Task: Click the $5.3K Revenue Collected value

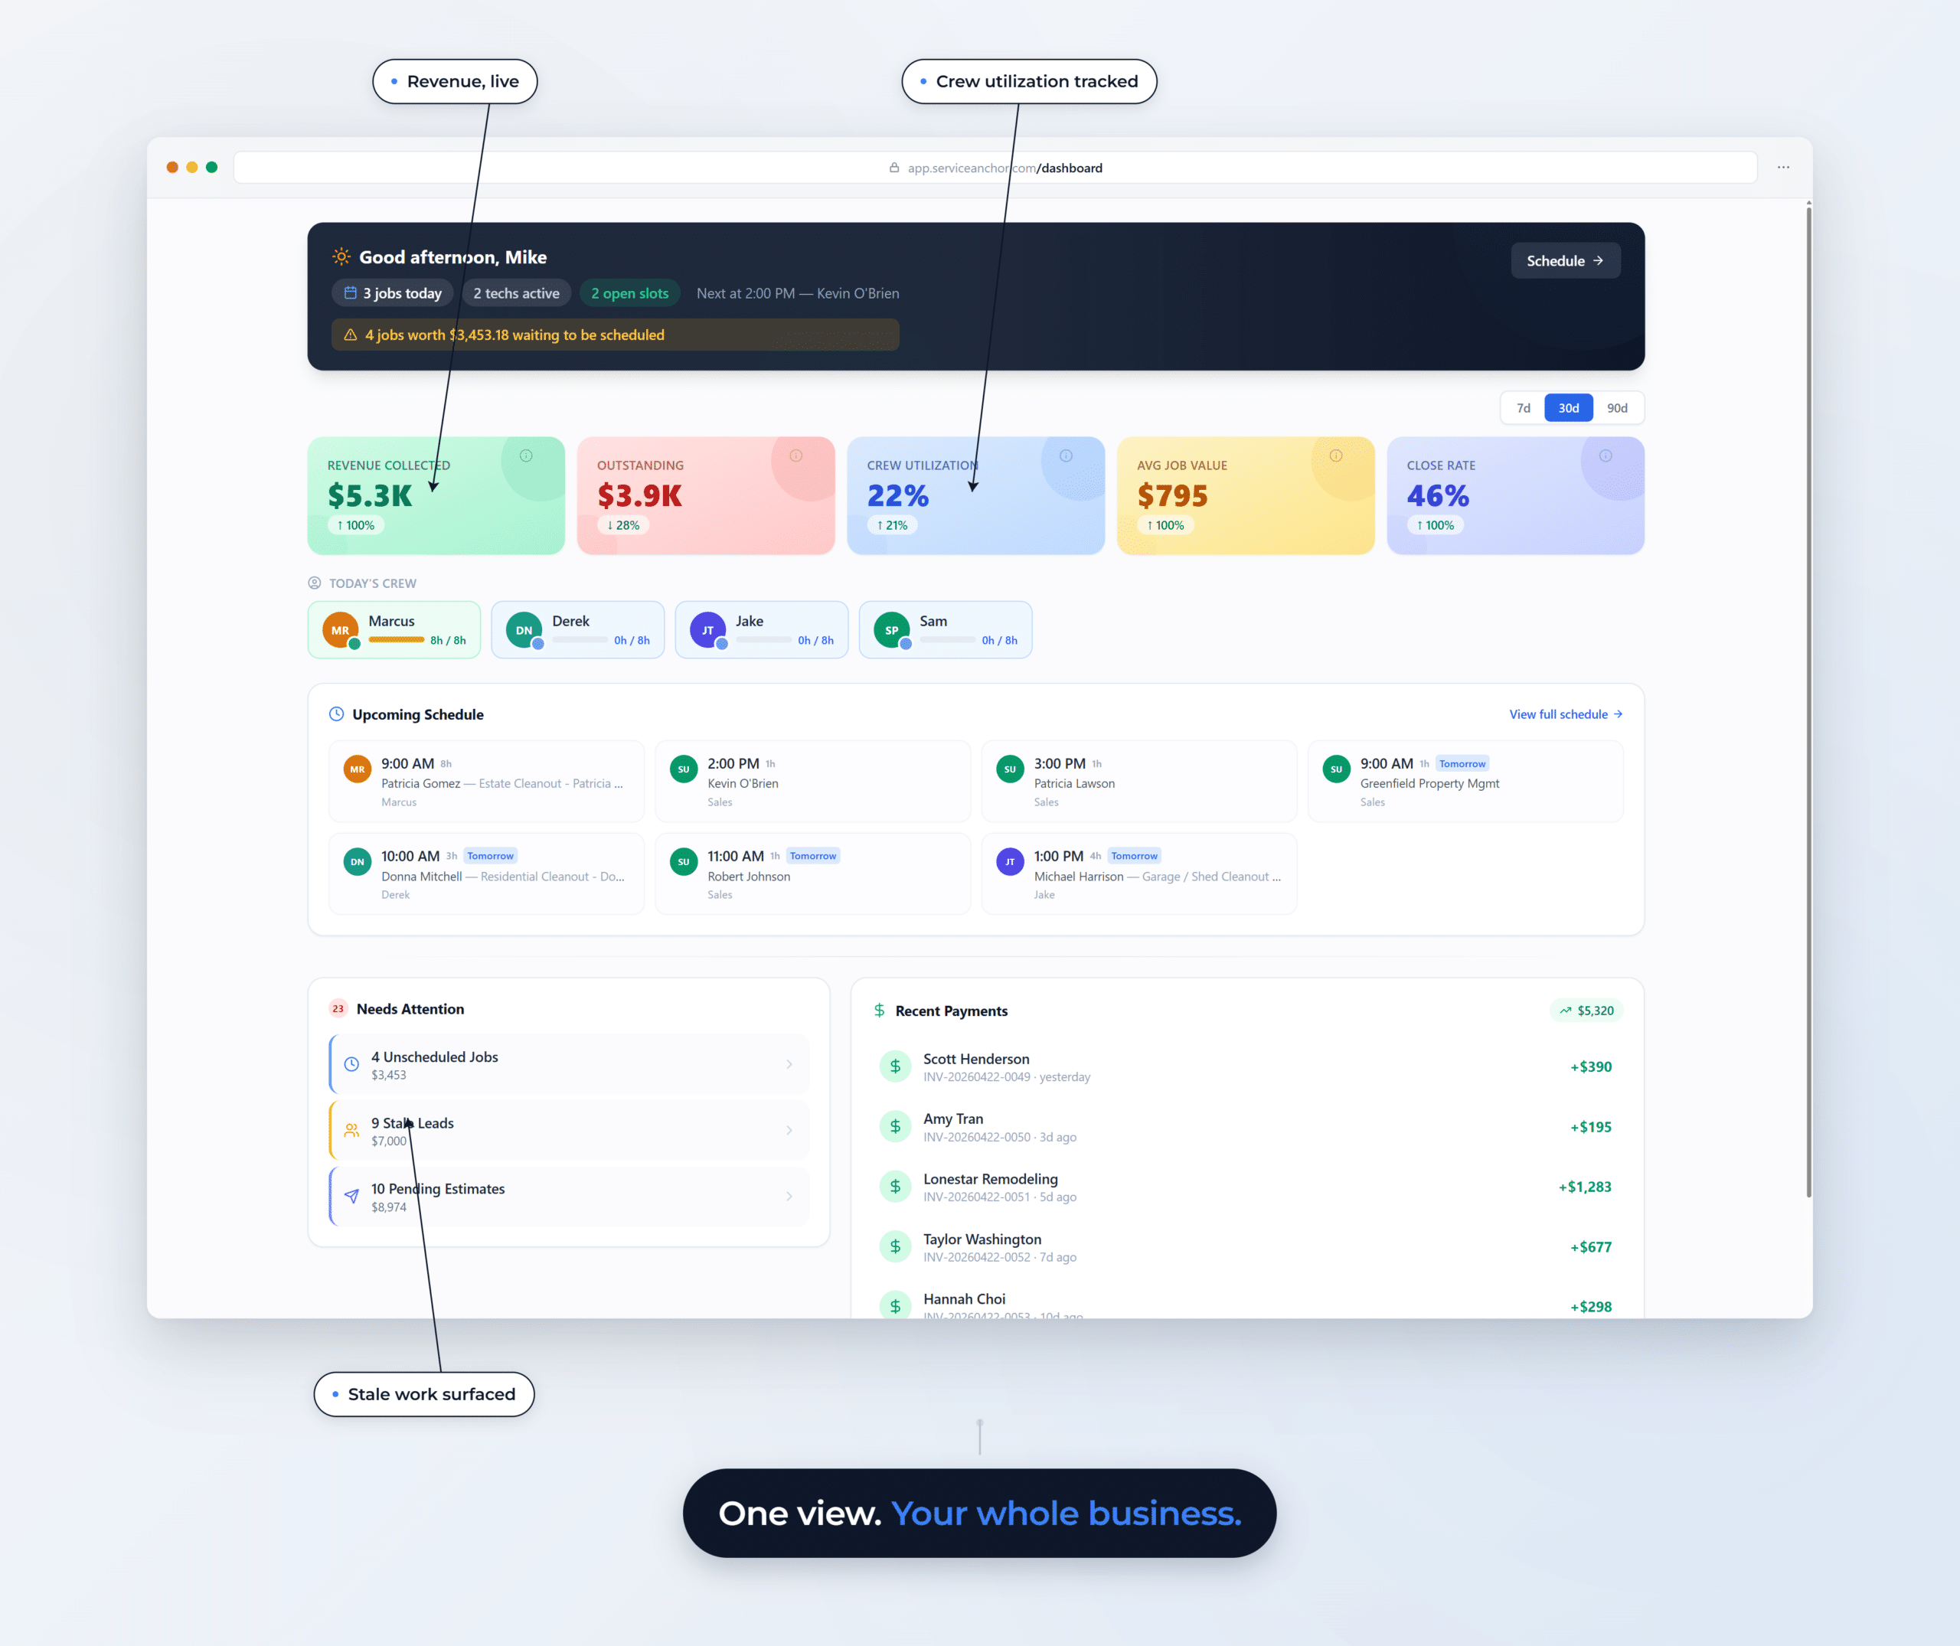Action: pos(370,495)
